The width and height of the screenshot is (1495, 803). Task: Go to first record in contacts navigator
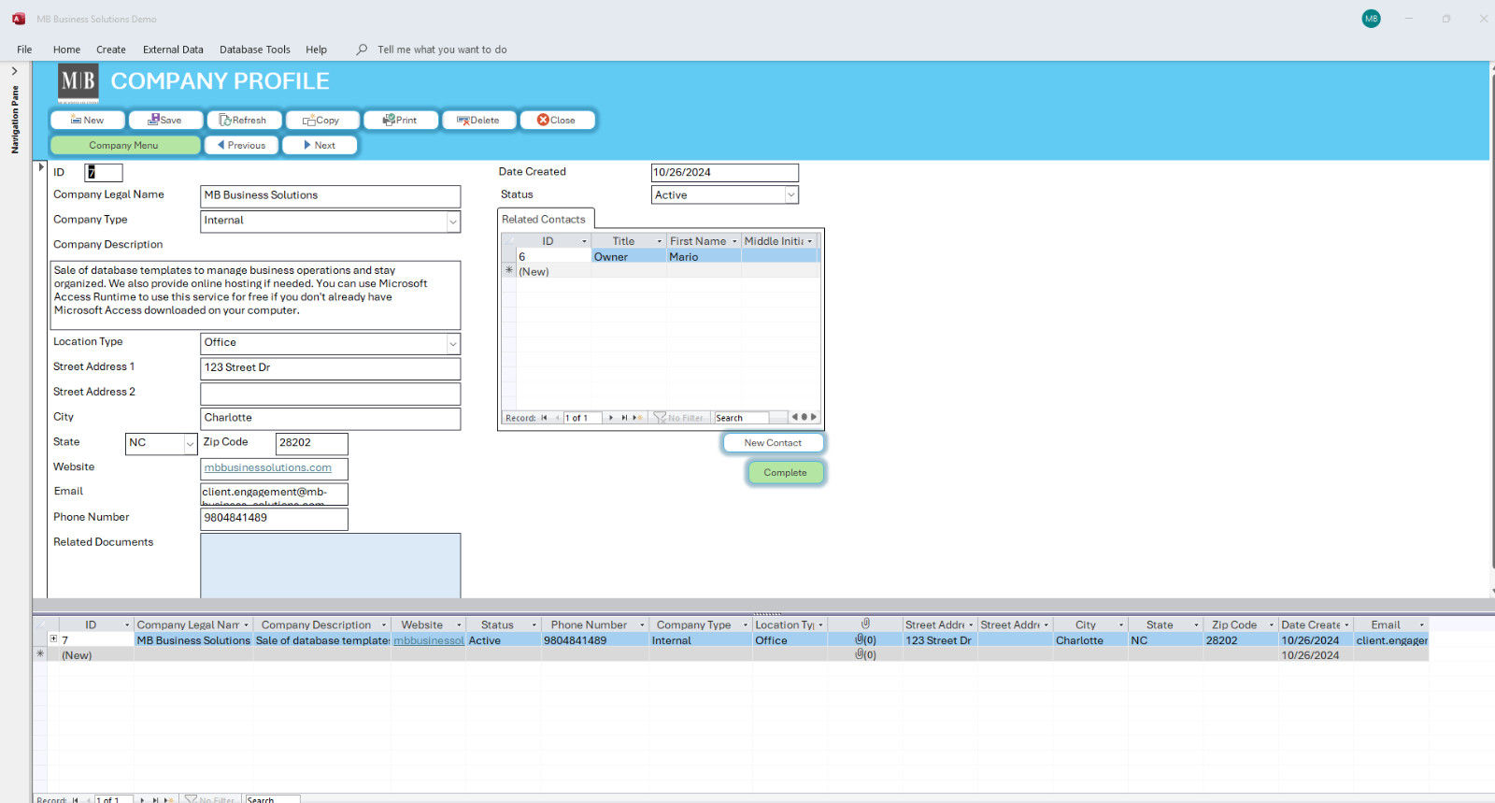[544, 418]
